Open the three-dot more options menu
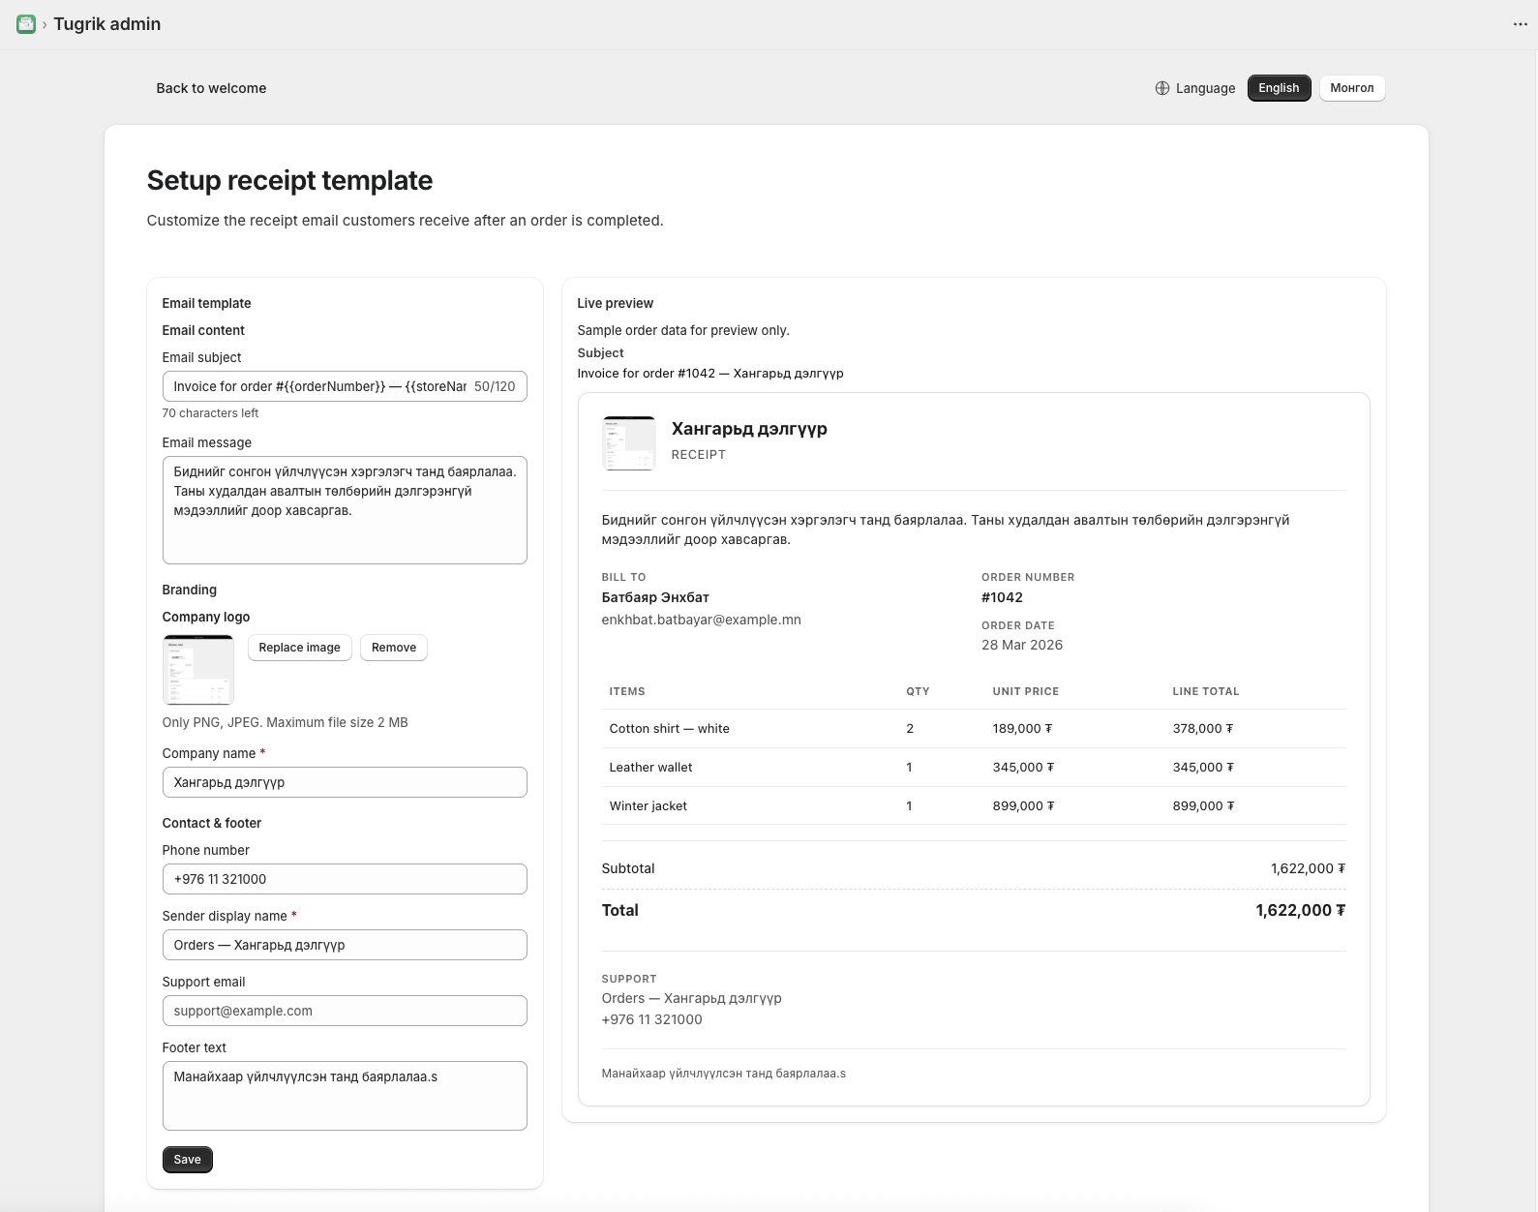The height and width of the screenshot is (1212, 1538). tap(1520, 24)
